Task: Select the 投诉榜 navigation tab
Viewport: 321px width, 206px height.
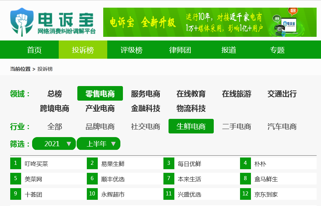Action: click(83, 50)
